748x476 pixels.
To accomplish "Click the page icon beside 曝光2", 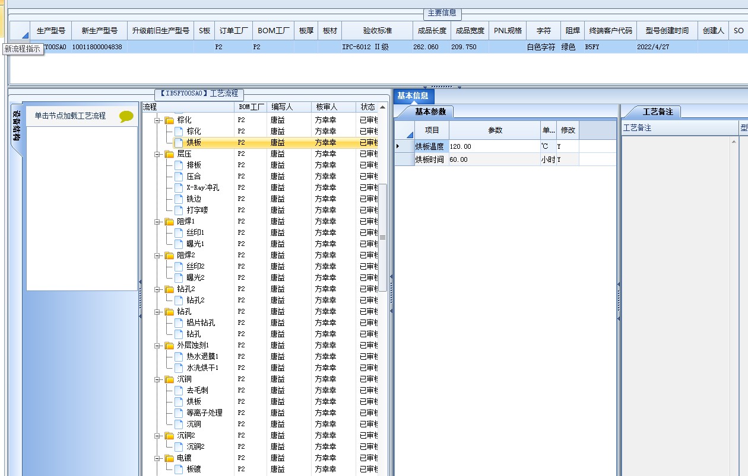I will click(x=179, y=277).
